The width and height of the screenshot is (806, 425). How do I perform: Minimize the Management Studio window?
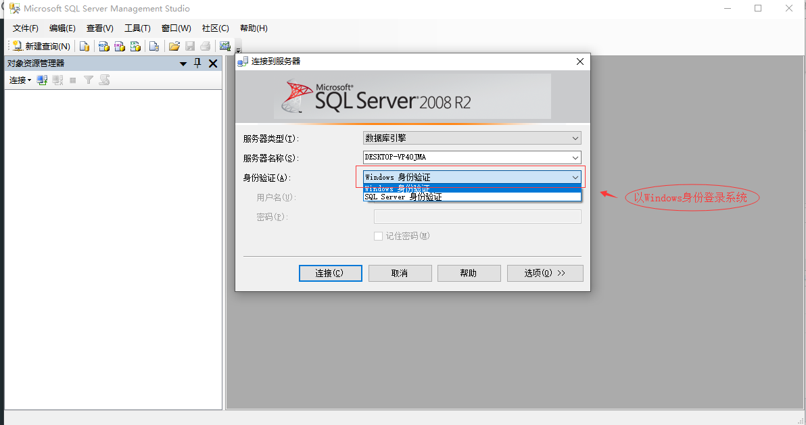[728, 9]
